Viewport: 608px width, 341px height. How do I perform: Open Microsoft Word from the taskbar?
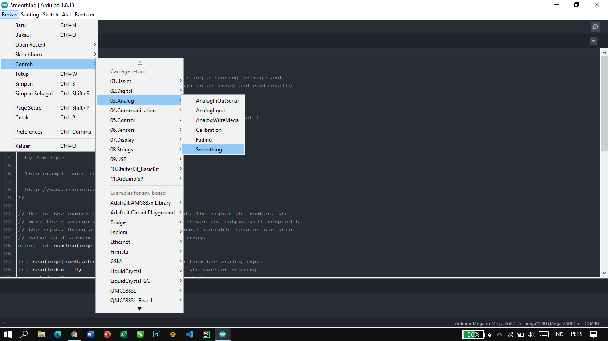[91, 334]
